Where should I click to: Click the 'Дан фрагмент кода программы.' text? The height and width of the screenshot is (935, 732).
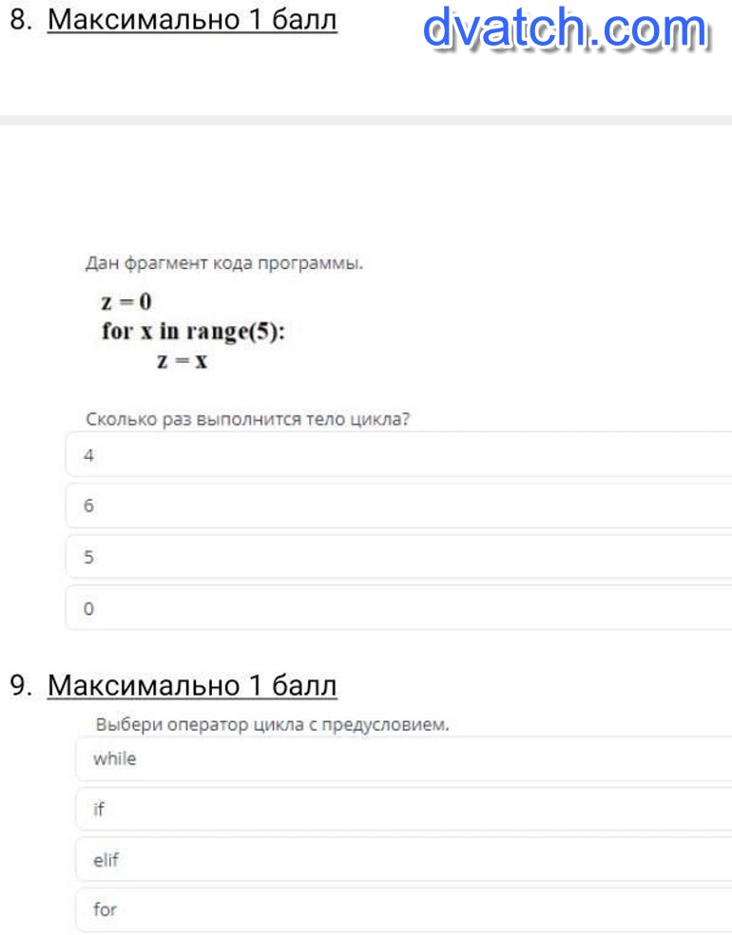(x=224, y=263)
